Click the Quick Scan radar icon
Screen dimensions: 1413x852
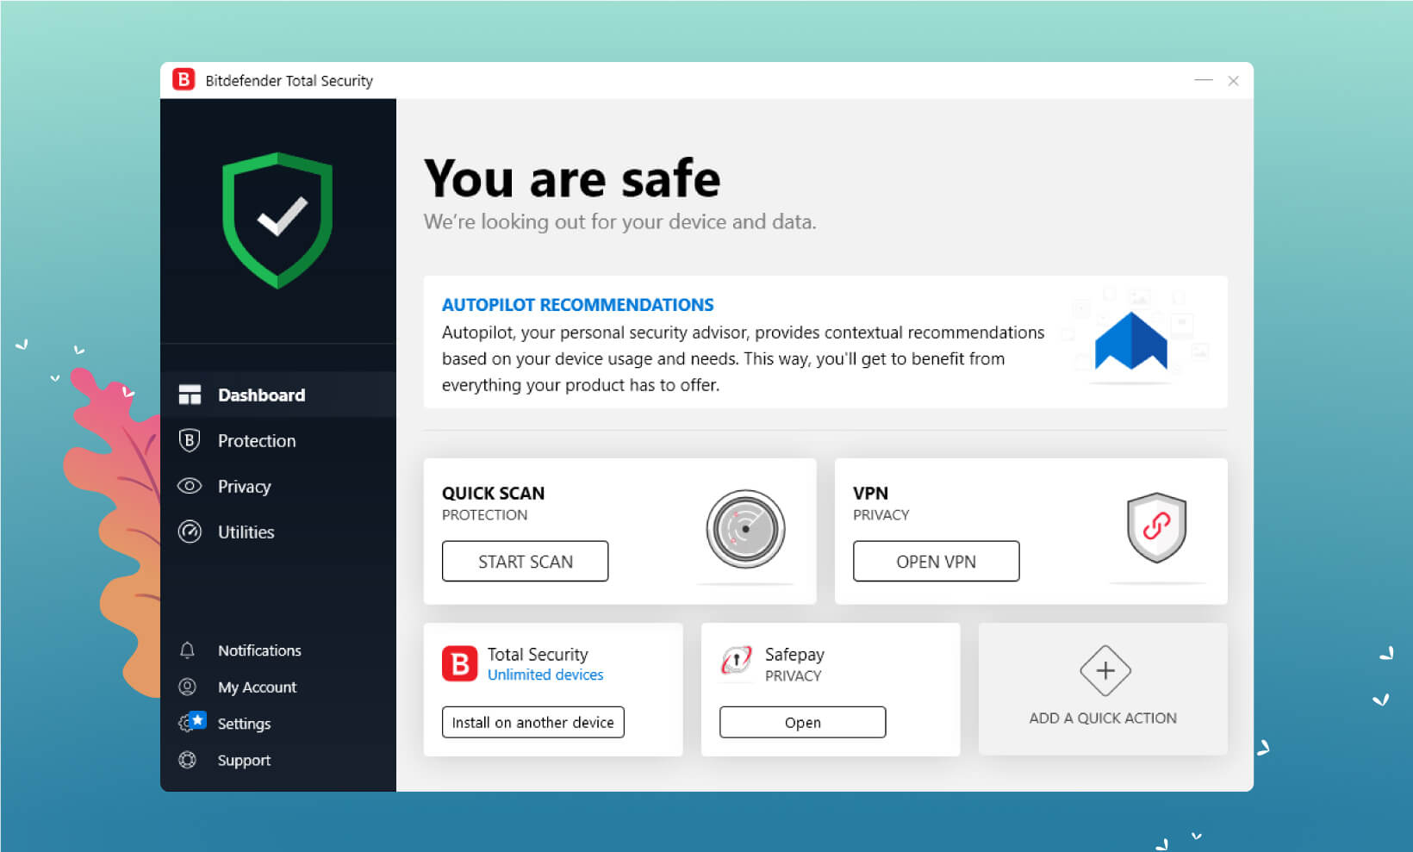click(x=745, y=529)
